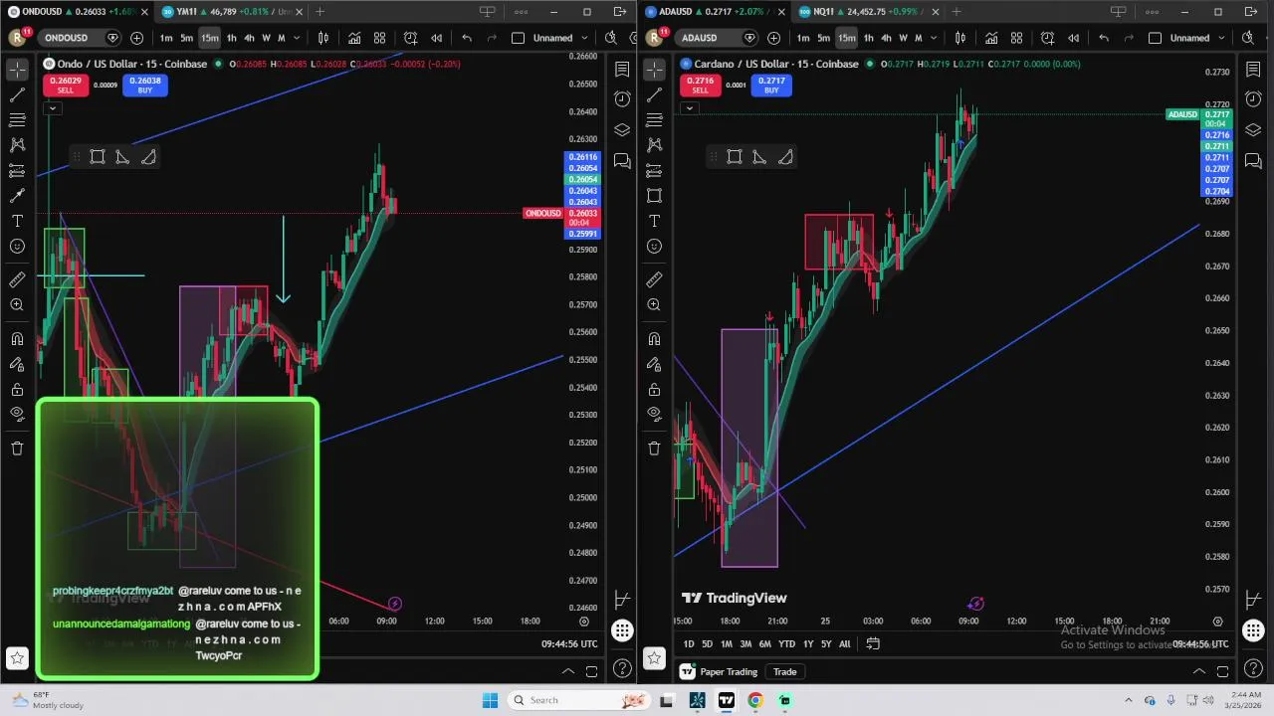The image size is (1274, 716).
Task: Expand the bottom panel chevron in ONDOUSD window
Action: click(x=568, y=671)
